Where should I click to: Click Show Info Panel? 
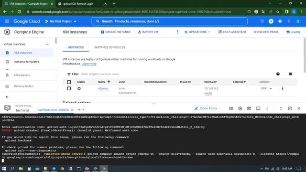(x=266, y=32)
